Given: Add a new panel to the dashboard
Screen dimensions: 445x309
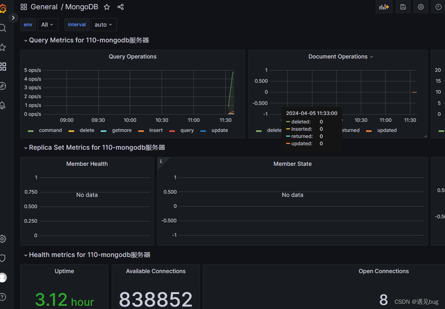Looking at the screenshot, I should 384,7.
